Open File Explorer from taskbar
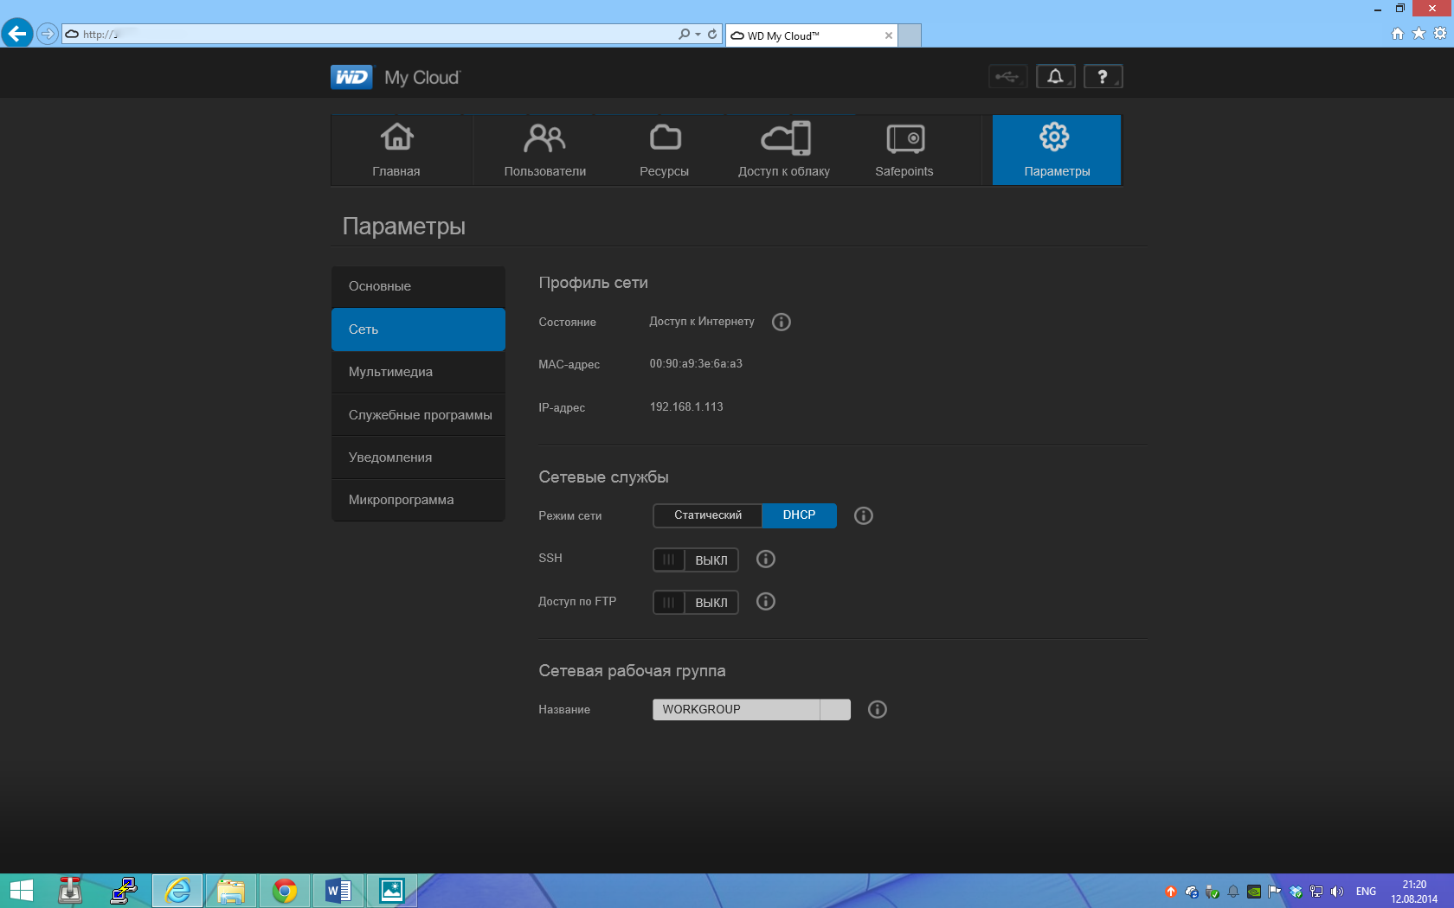This screenshot has height=908, width=1454. point(231,891)
